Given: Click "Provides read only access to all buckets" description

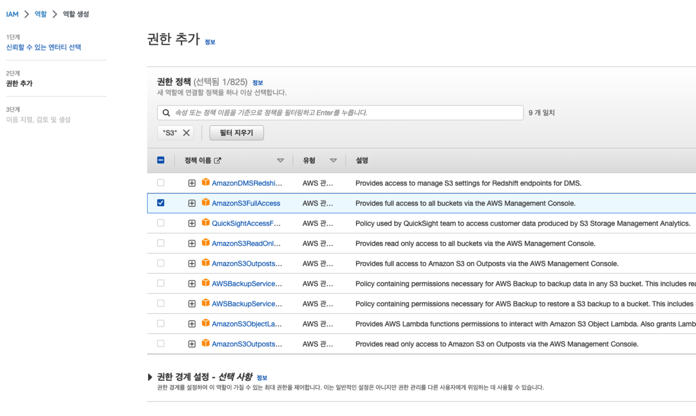Looking at the screenshot, I should [x=475, y=243].
